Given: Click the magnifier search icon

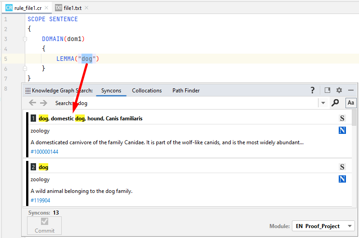Looking at the screenshot, I should coord(335,103).
